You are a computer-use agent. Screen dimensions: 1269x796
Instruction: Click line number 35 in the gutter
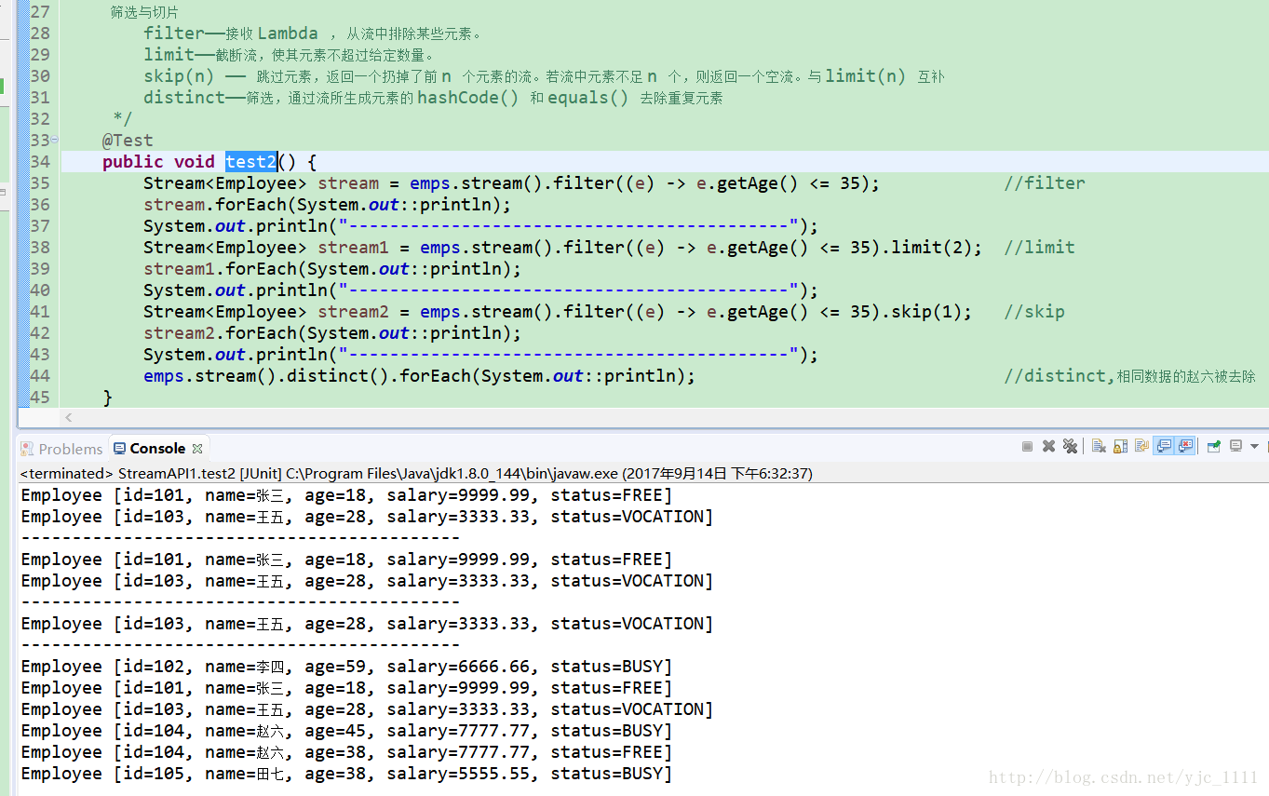coord(40,183)
